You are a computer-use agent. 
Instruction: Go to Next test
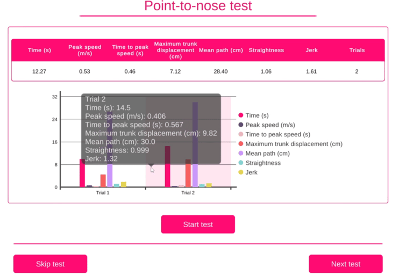pos(345,264)
